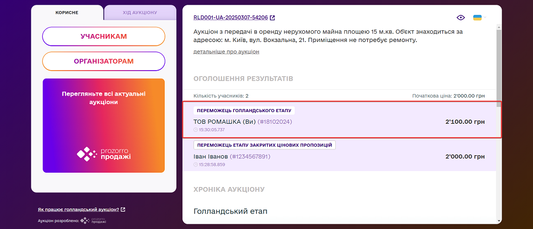Click the eye icon in the auction header
The image size is (533, 229).
tap(461, 18)
